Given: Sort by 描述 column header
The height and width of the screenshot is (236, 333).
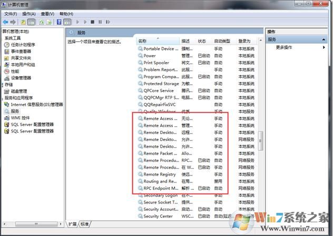Looking at the screenshot, I should [x=188, y=41].
